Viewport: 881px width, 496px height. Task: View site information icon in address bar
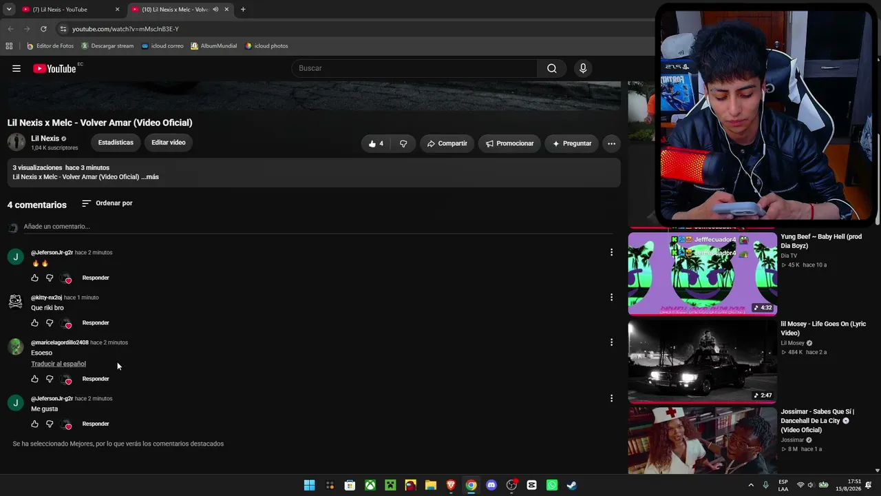pos(63,29)
